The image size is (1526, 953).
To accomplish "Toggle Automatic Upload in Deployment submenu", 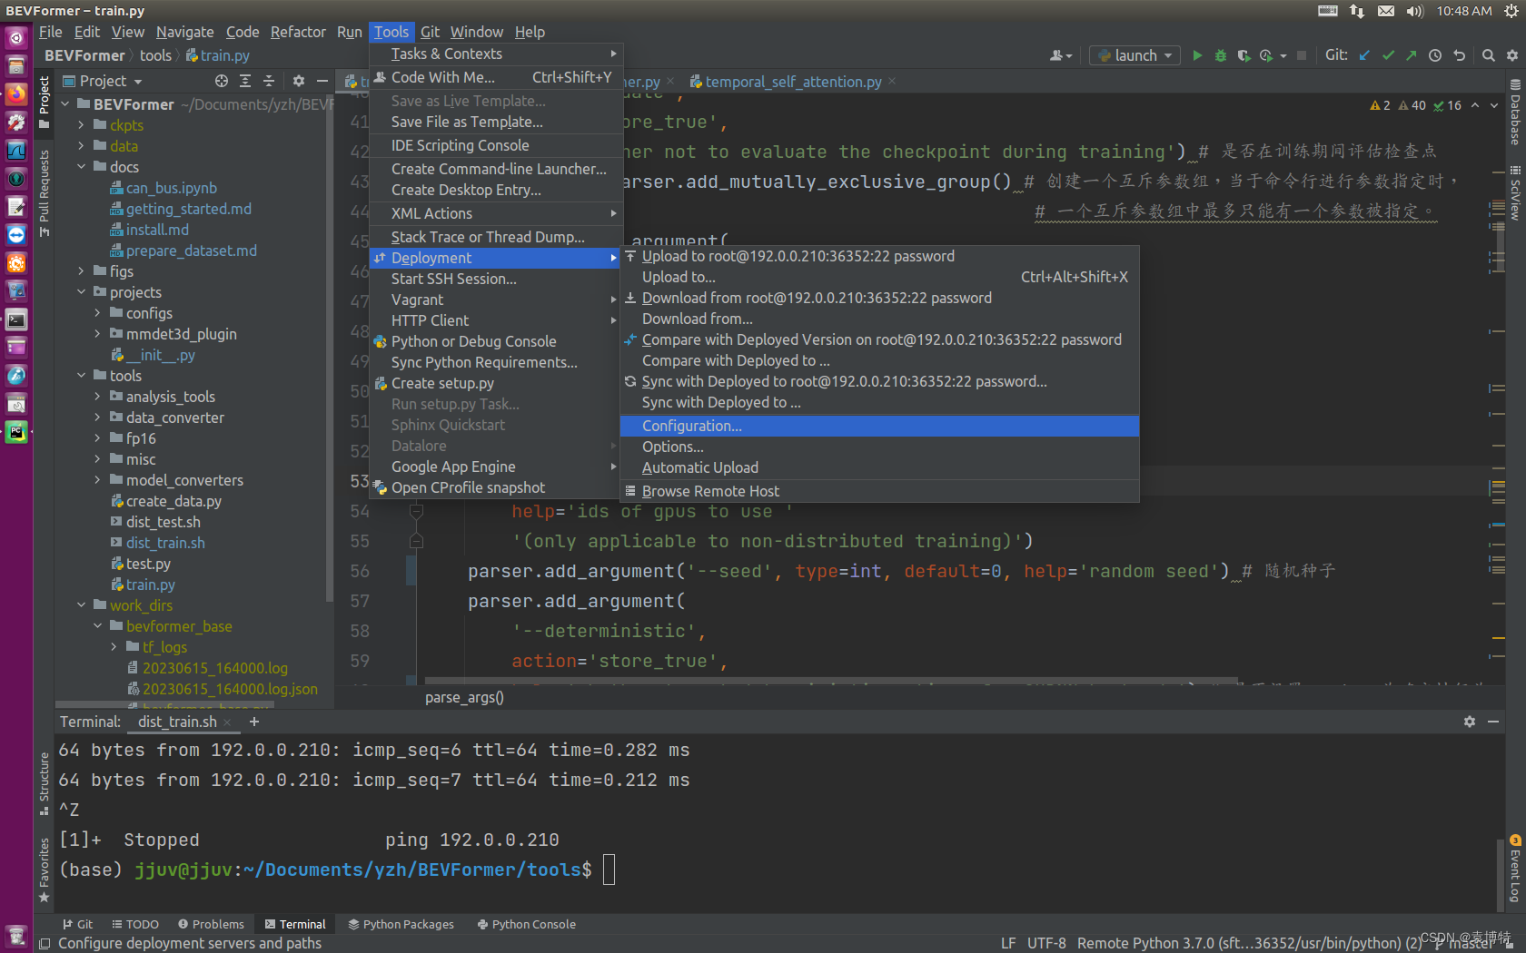I will coord(699,467).
